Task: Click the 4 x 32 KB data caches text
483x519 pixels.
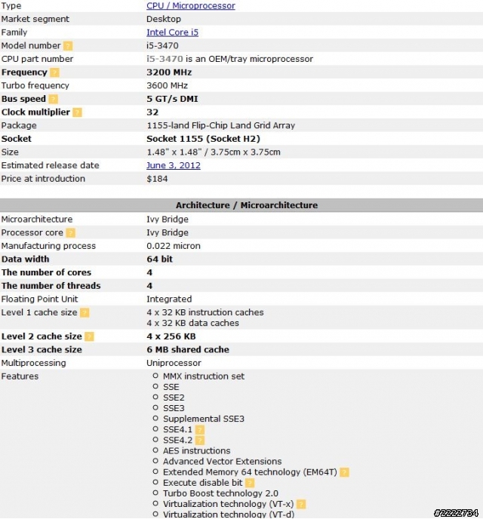Action: [x=192, y=323]
